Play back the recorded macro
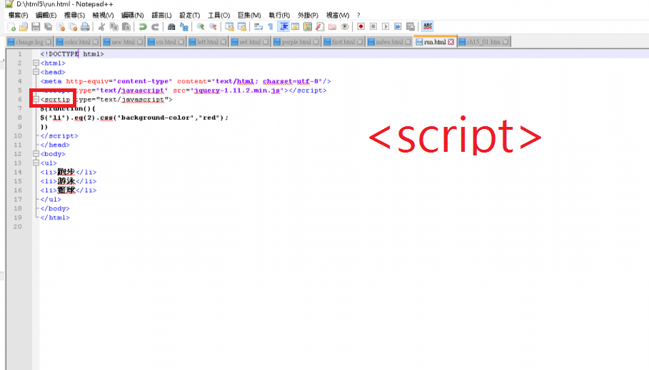This screenshot has width=649, height=370. point(386,27)
